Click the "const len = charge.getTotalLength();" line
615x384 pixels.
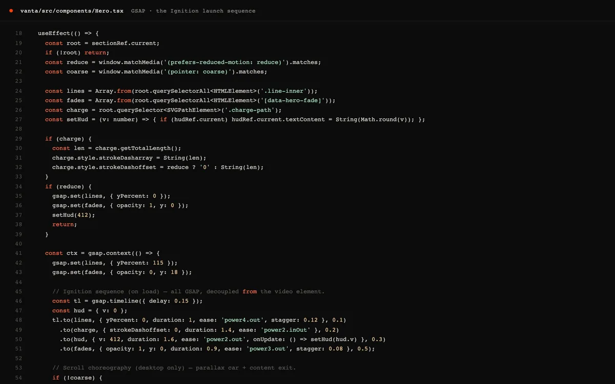[x=116, y=148]
